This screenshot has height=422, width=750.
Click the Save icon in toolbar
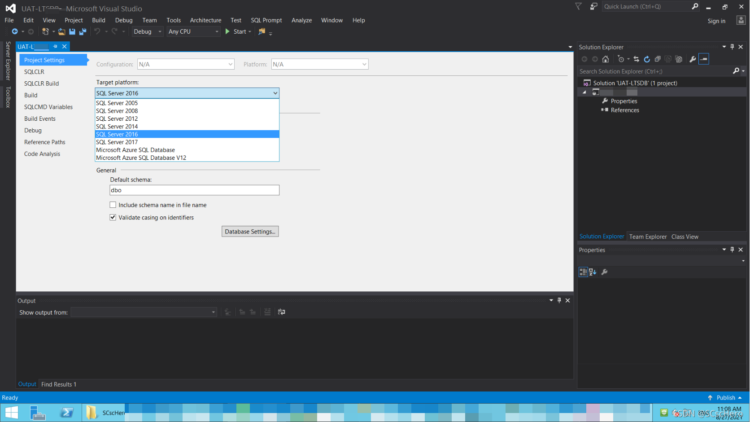click(x=72, y=31)
